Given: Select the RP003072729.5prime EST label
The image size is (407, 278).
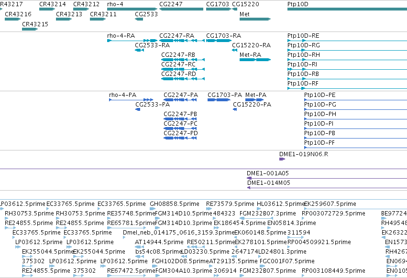Looking at the screenshot, I should [x=333, y=214].
